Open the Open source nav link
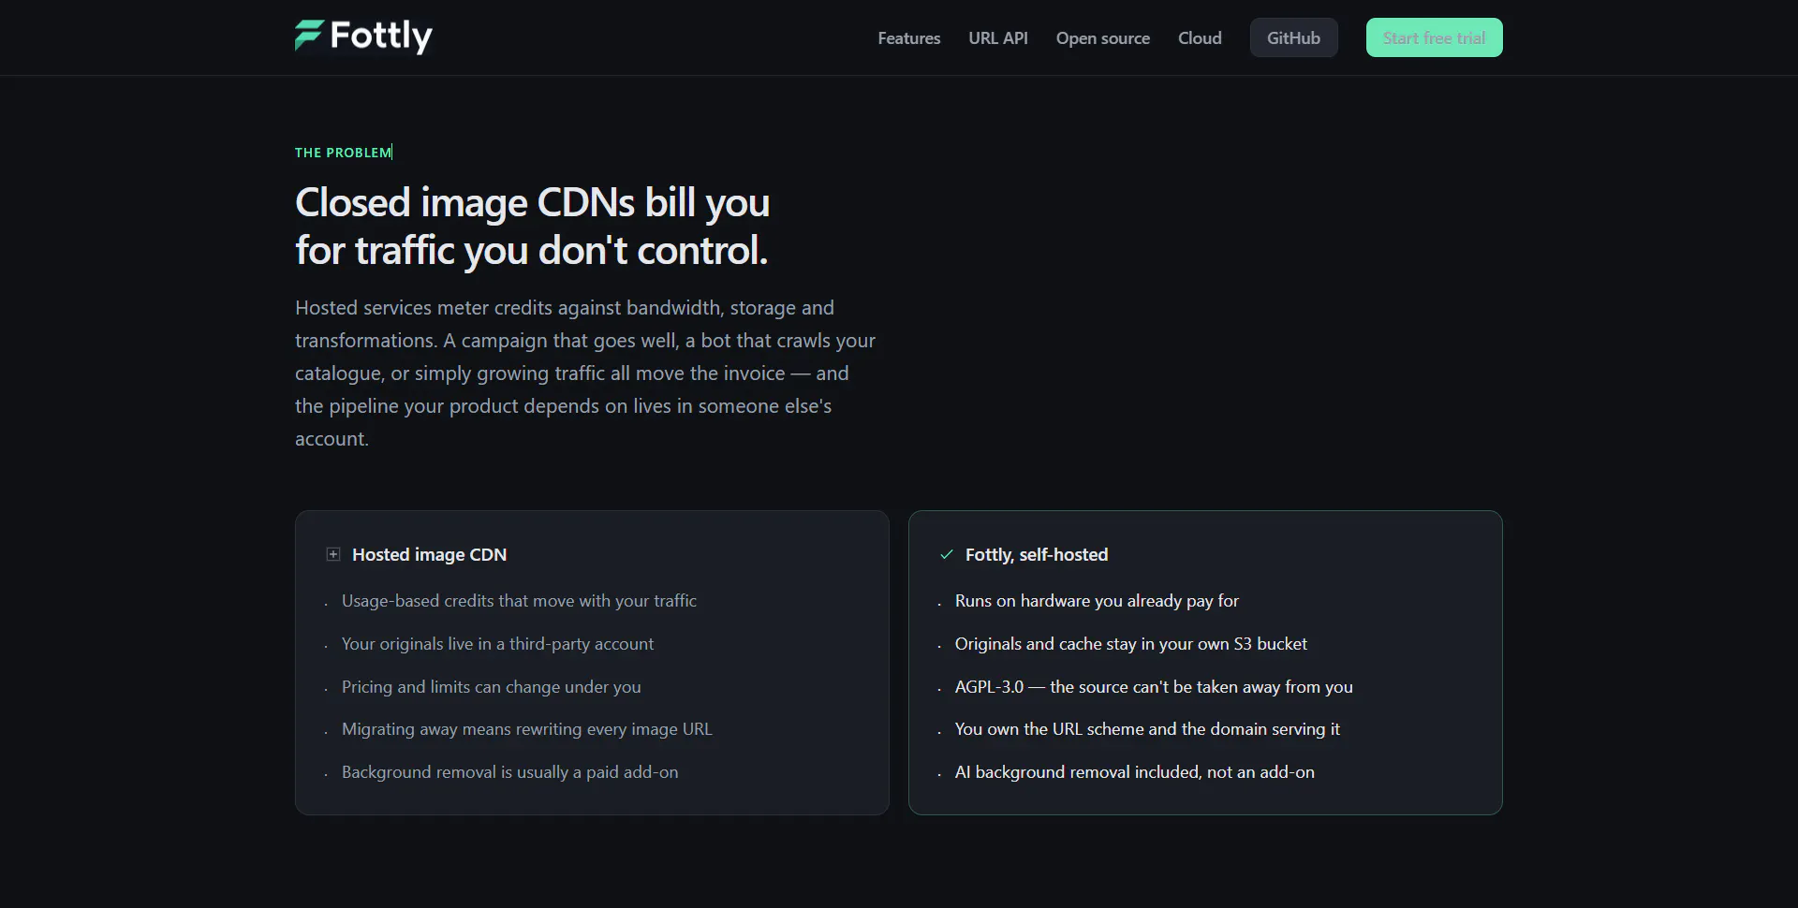This screenshot has width=1798, height=908. [1103, 38]
